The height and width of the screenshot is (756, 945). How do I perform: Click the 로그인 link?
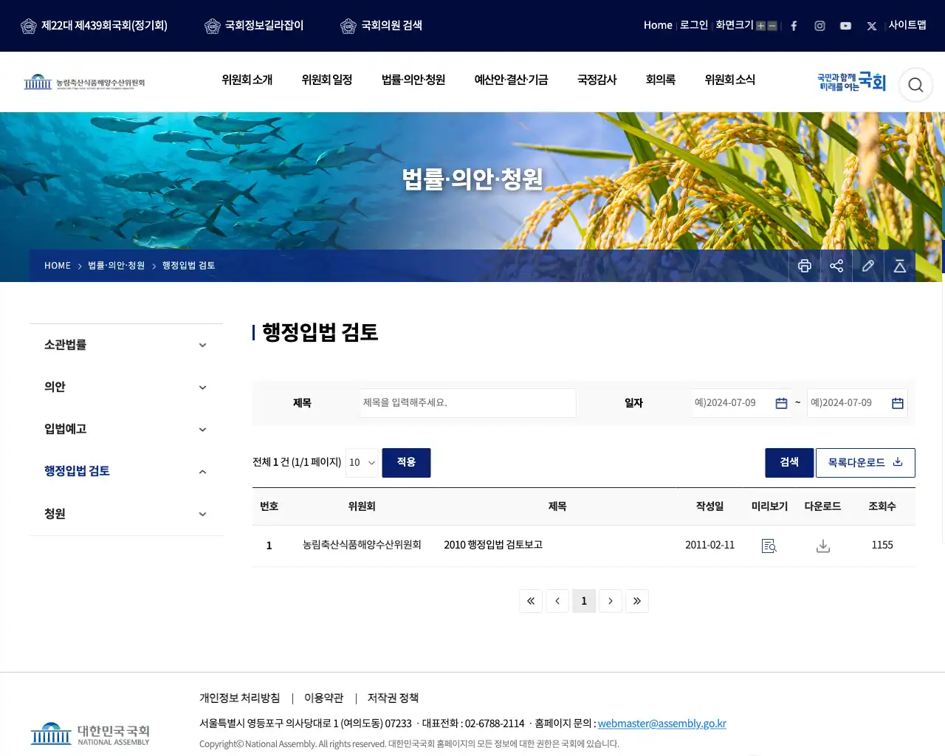click(x=694, y=26)
